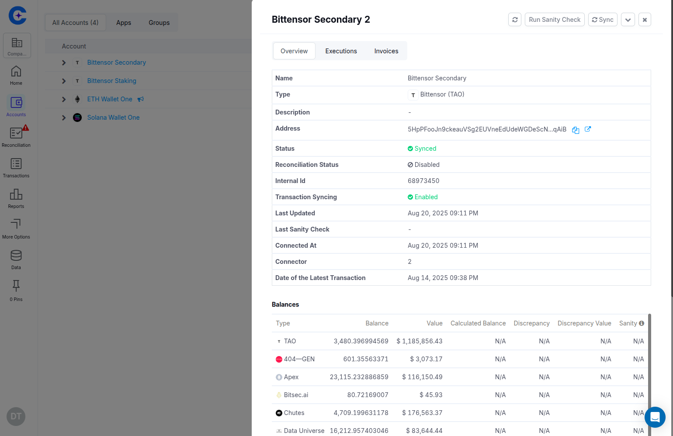Click the megaphone icon beside ETH Wallet One
Viewport: 673px width, 436px height.
click(140, 99)
